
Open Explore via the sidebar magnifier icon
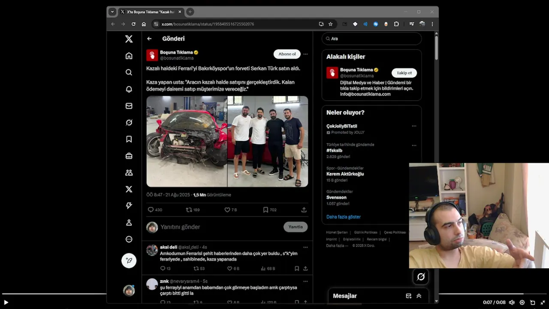pos(129,73)
